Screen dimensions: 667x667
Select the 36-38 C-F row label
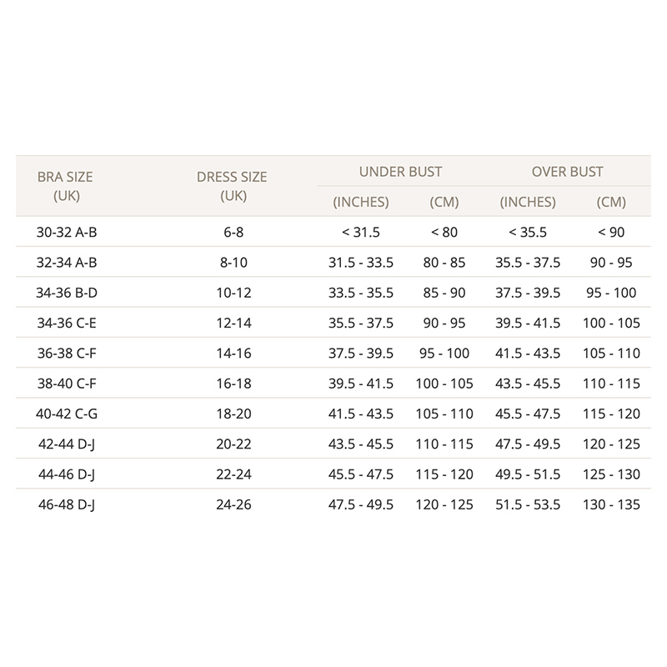point(67,353)
